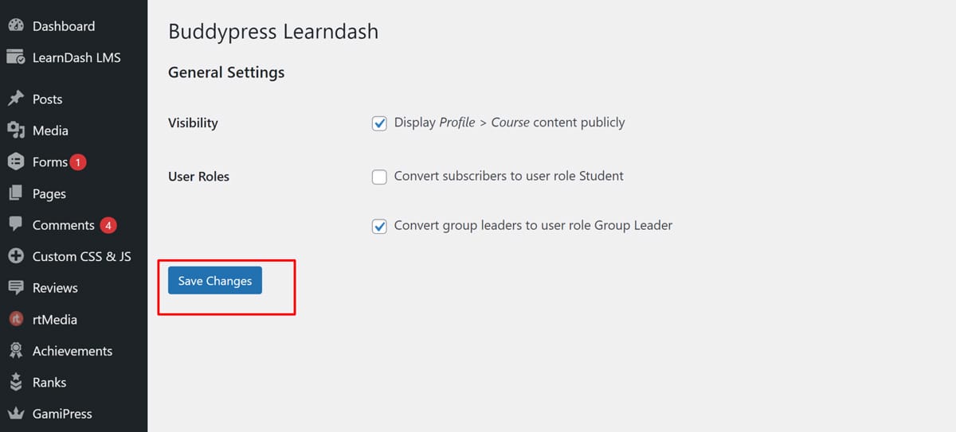Click the GamiPress crown icon

[x=15, y=414]
